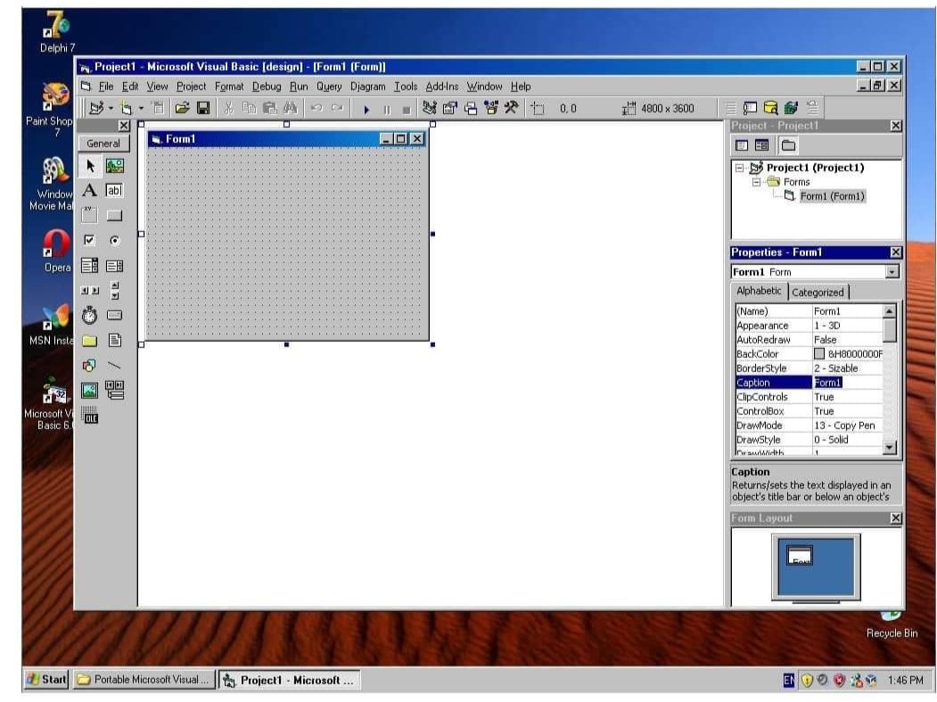Click the form preview in Form Layout

pos(800,556)
